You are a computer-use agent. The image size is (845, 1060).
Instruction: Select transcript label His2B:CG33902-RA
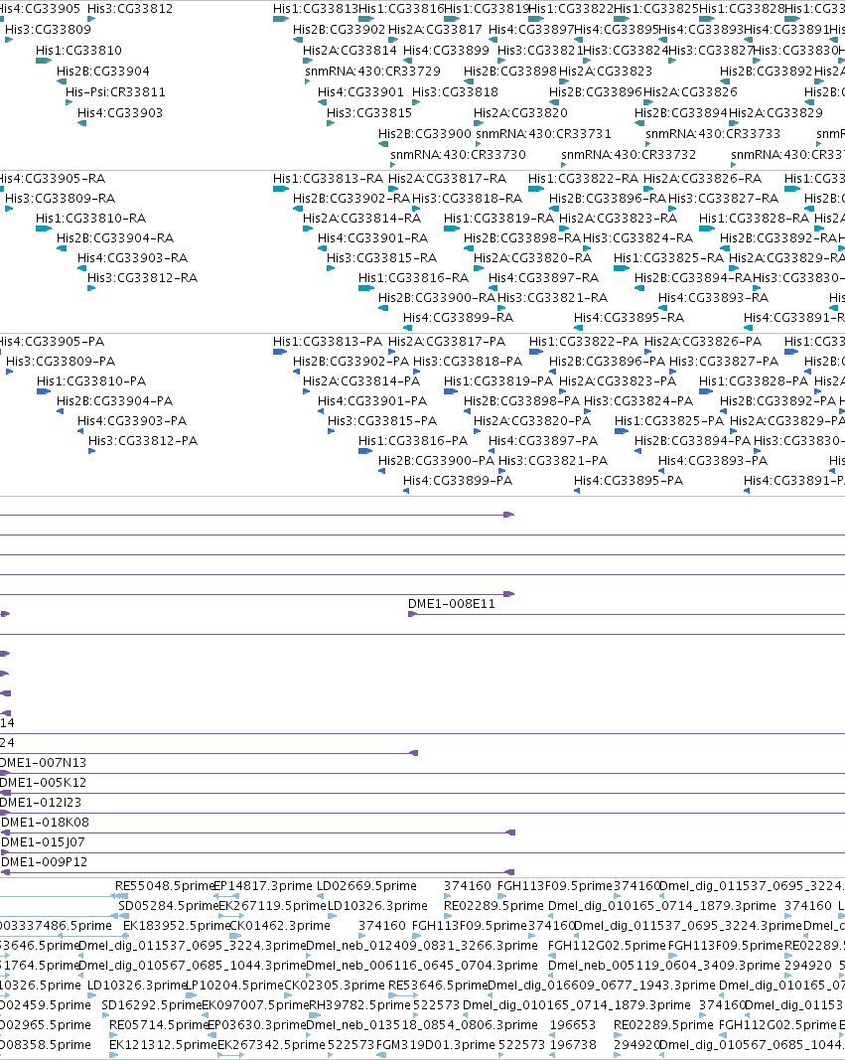[352, 198]
